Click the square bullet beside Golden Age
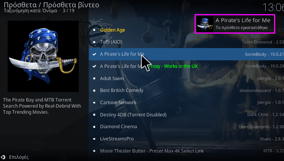284x161 pixels. coord(94,30)
